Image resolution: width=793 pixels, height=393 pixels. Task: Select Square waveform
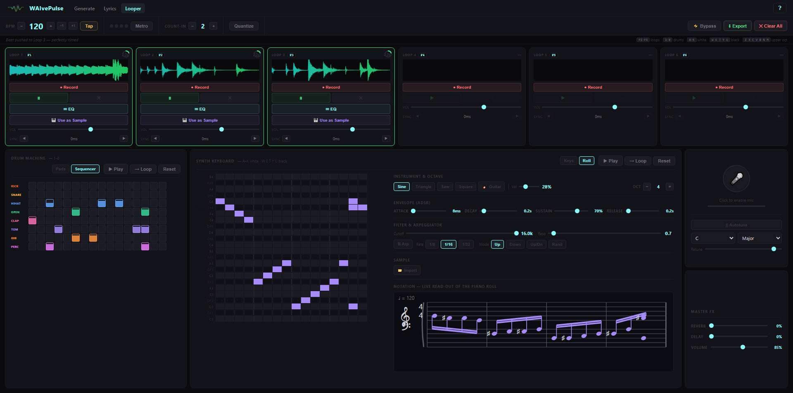[465, 187]
